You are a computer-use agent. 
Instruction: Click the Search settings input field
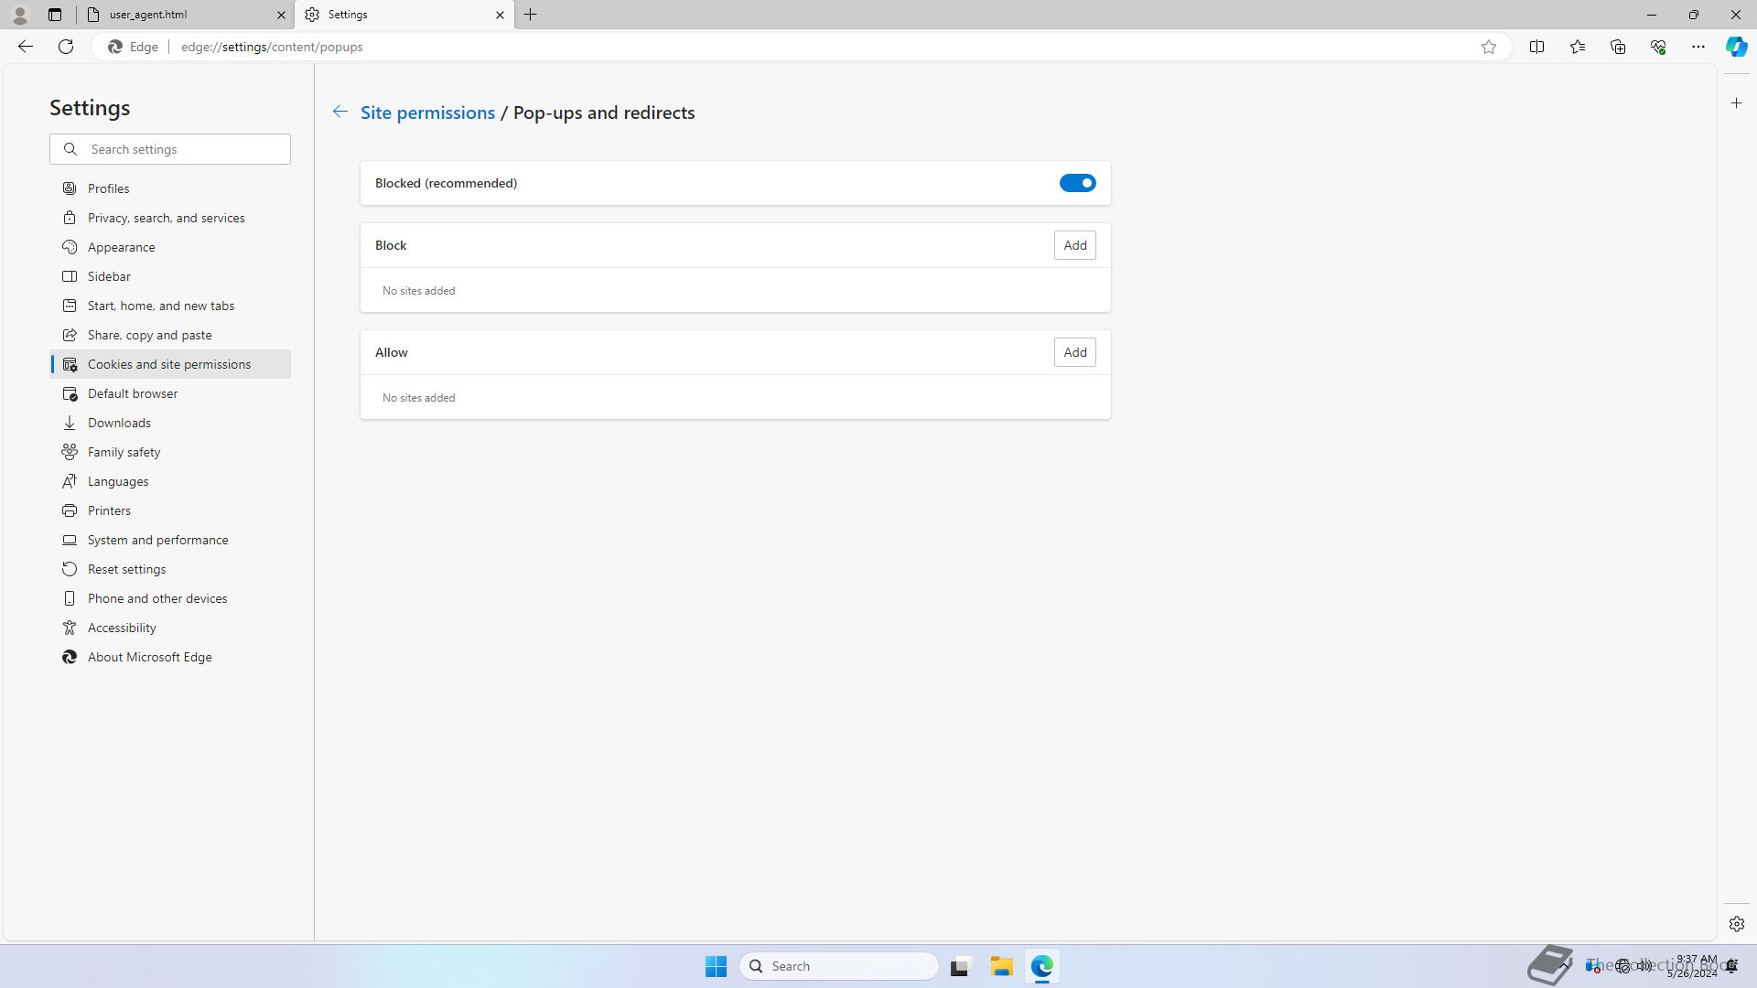[183, 149]
